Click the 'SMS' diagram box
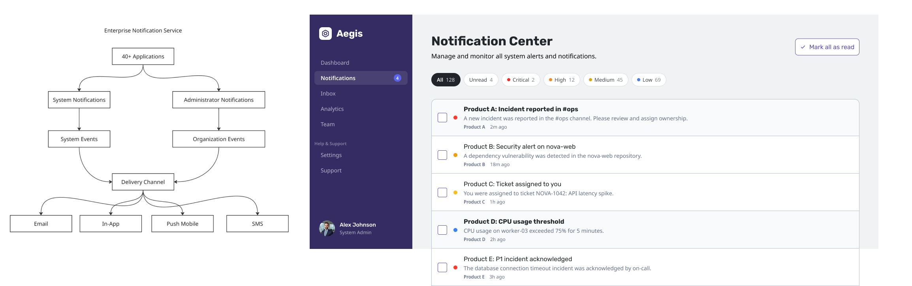The image size is (912, 286). tap(258, 224)
